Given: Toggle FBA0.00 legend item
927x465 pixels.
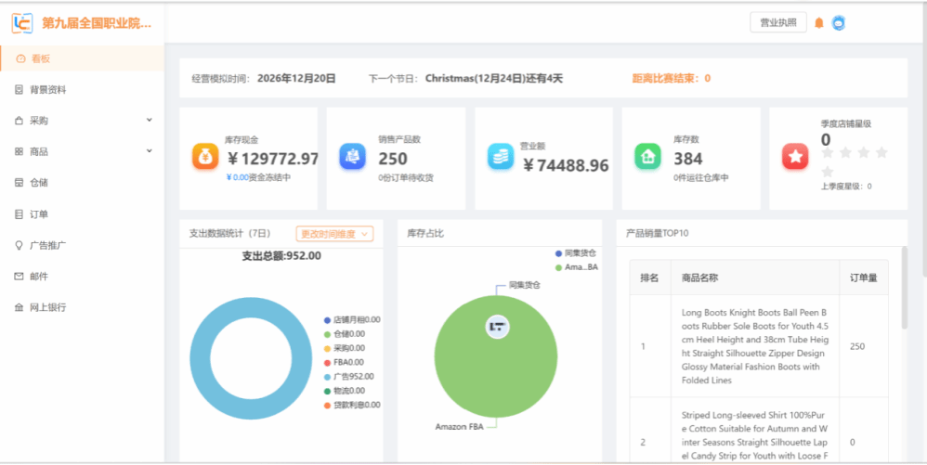Looking at the screenshot, I should pyautogui.click(x=344, y=362).
